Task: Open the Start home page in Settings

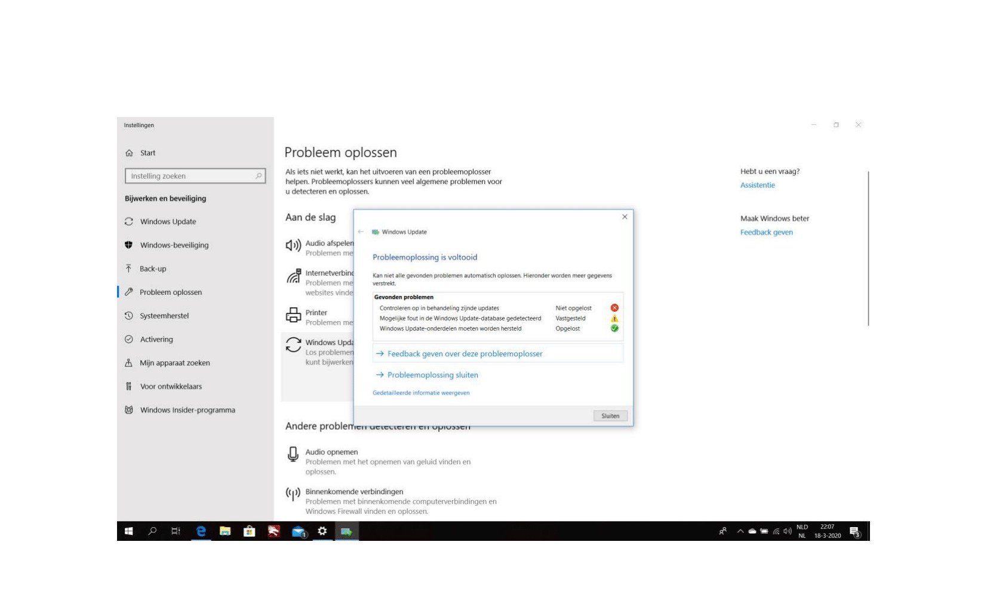Action: coord(147,153)
